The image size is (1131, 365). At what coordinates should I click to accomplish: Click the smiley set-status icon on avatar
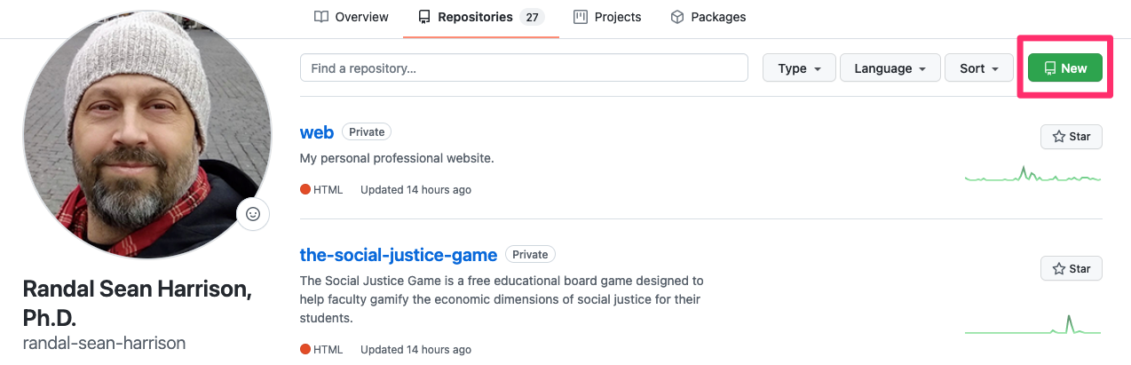click(253, 214)
